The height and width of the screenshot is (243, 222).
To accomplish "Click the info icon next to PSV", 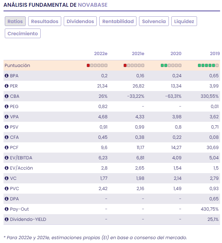I will pos(6,127).
